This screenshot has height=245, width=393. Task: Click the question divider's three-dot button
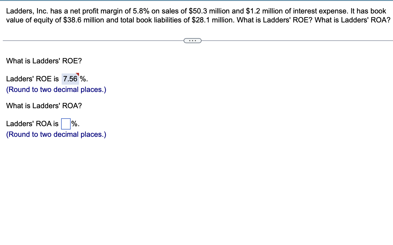pos(193,41)
